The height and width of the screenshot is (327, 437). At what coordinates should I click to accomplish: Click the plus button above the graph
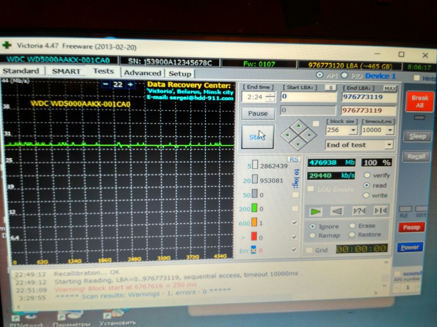[131, 84]
